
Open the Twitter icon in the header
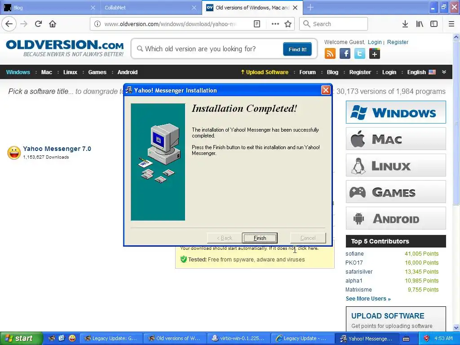tap(360, 54)
